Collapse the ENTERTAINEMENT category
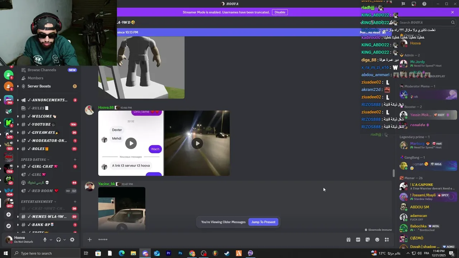 (x=38, y=202)
